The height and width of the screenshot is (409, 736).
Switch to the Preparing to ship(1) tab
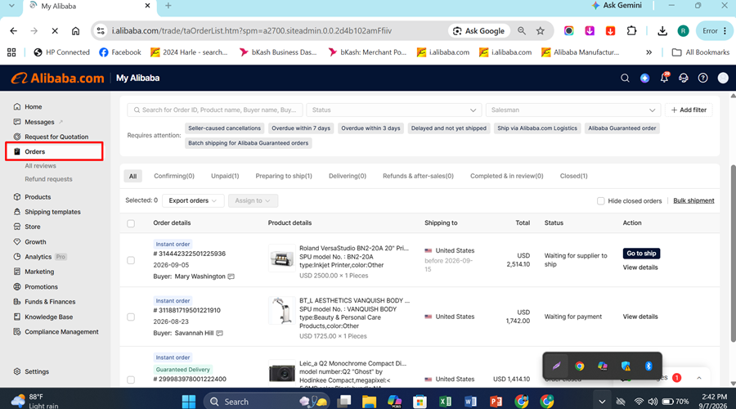[x=284, y=176]
